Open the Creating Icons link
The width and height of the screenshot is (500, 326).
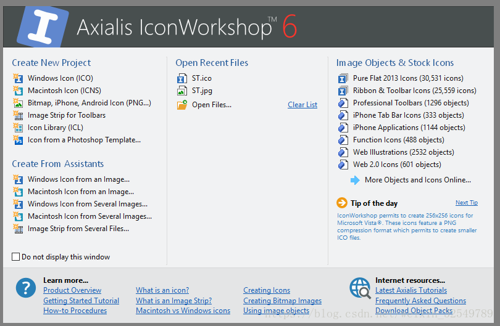(267, 290)
